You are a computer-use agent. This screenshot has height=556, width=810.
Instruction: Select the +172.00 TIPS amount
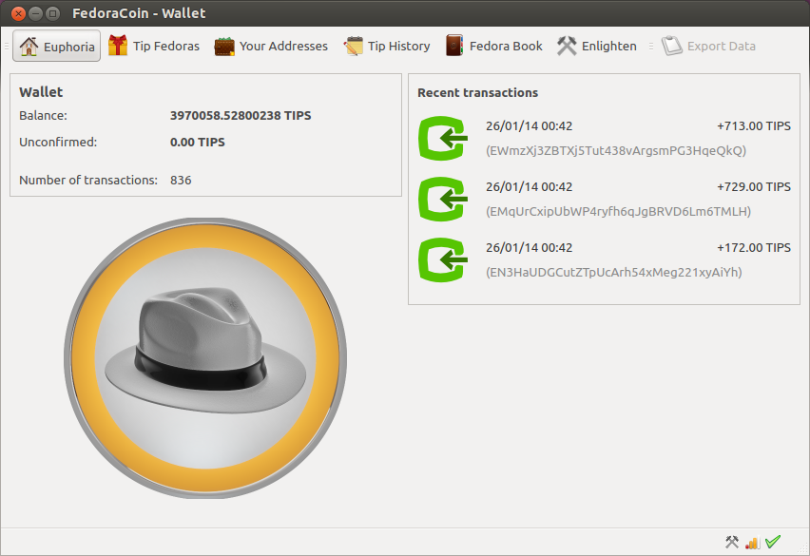point(754,248)
